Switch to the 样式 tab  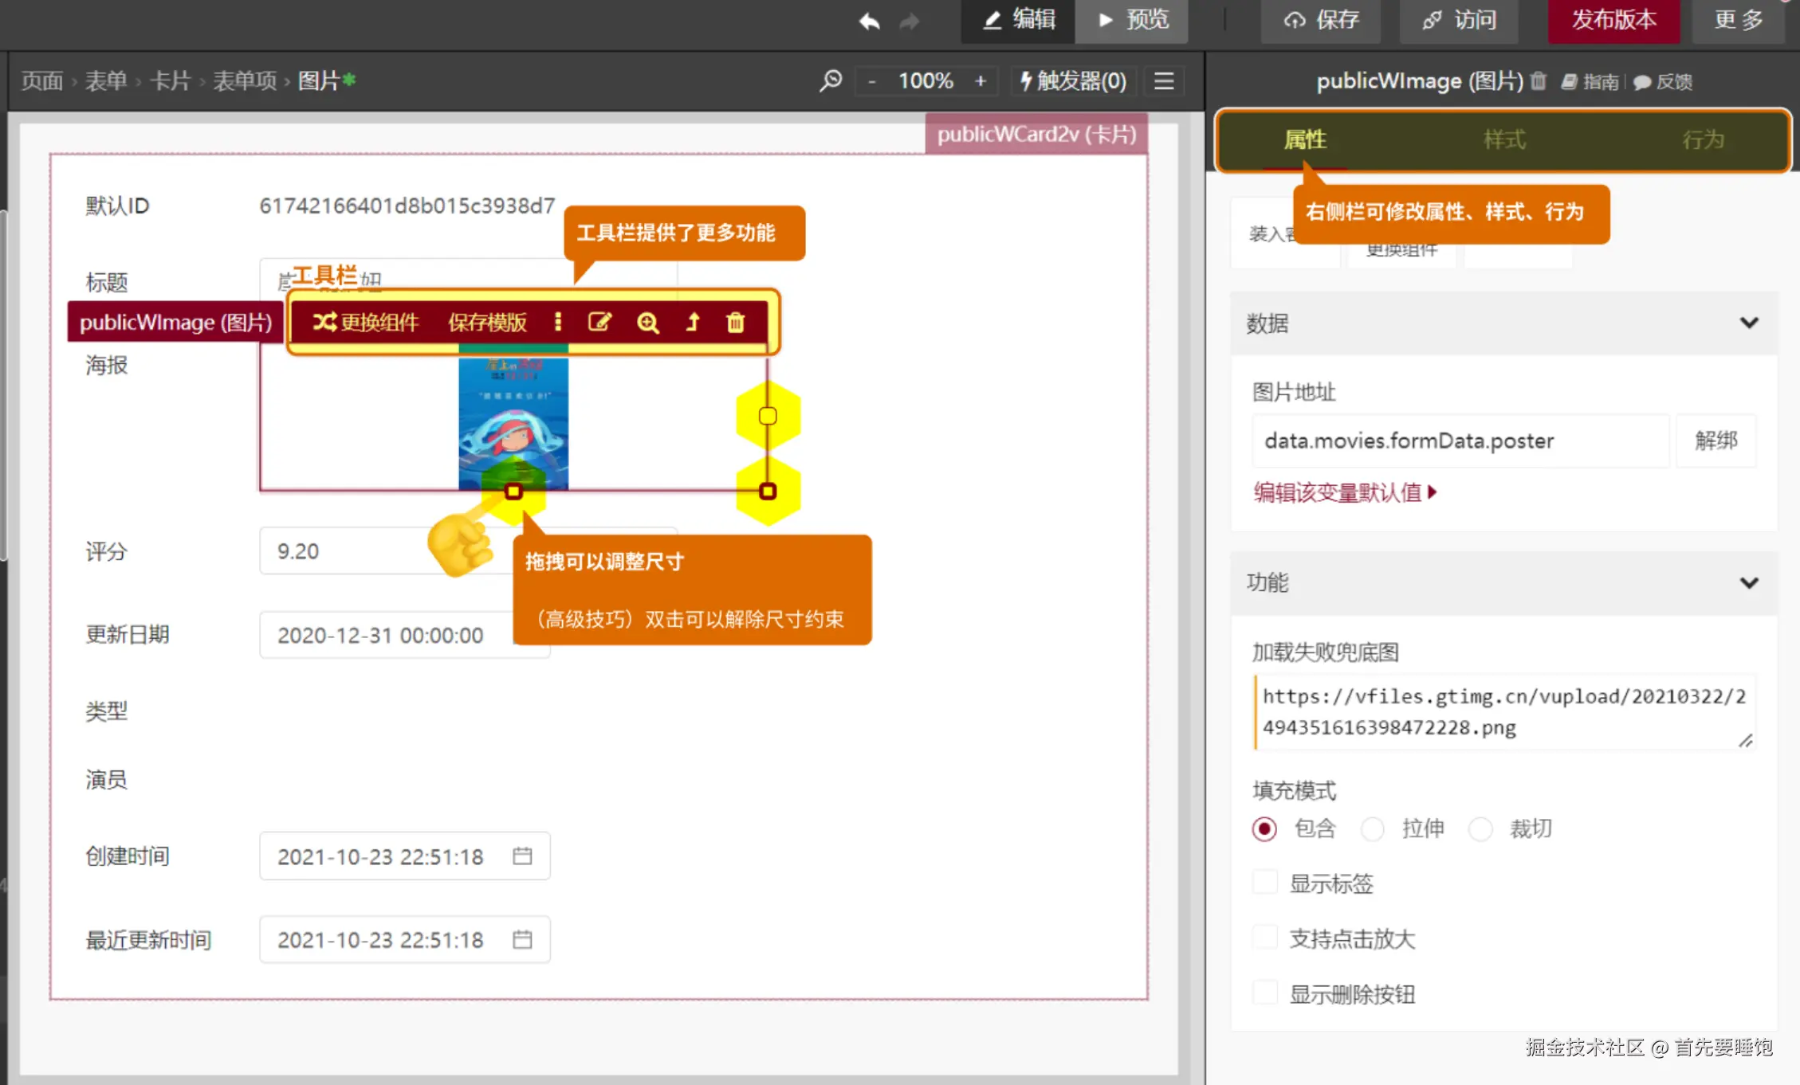[x=1503, y=139]
